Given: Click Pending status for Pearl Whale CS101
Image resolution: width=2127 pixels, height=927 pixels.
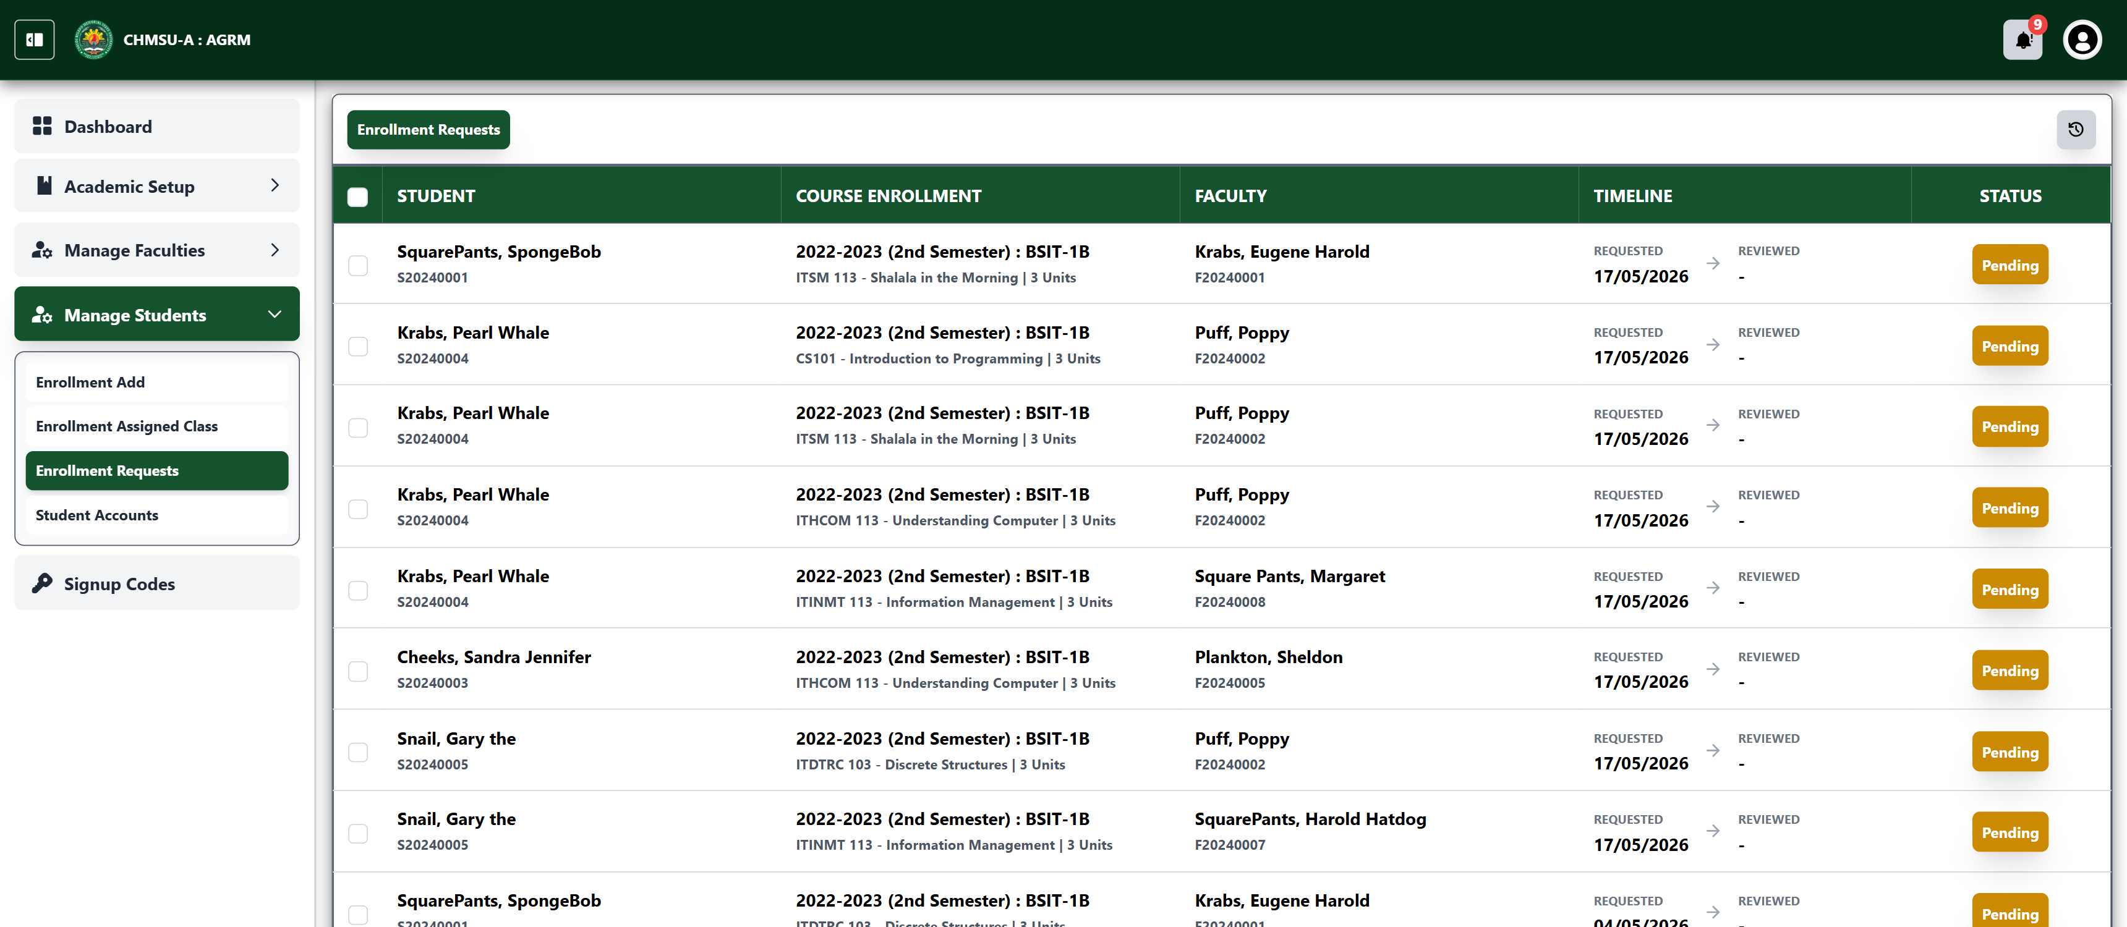Looking at the screenshot, I should click(x=2010, y=346).
